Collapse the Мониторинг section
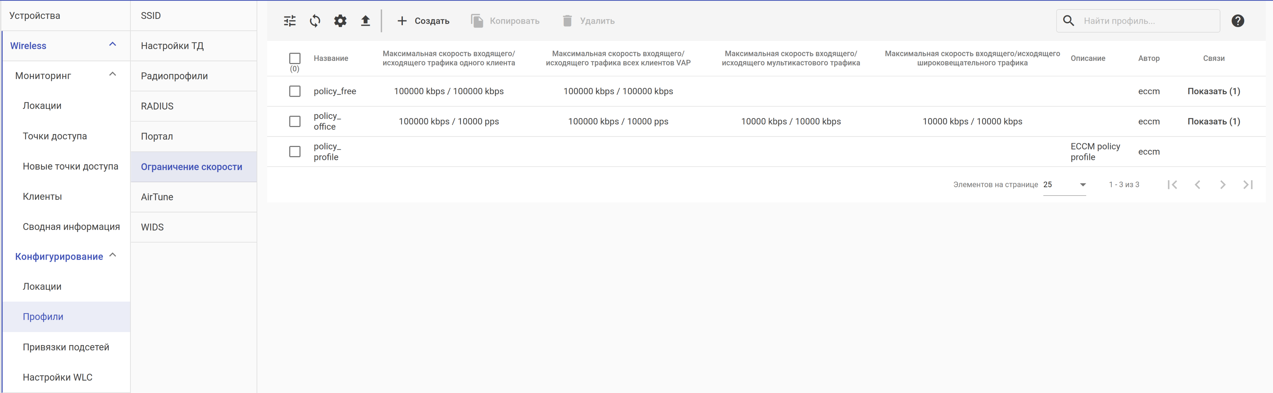This screenshot has width=1273, height=393. [112, 75]
